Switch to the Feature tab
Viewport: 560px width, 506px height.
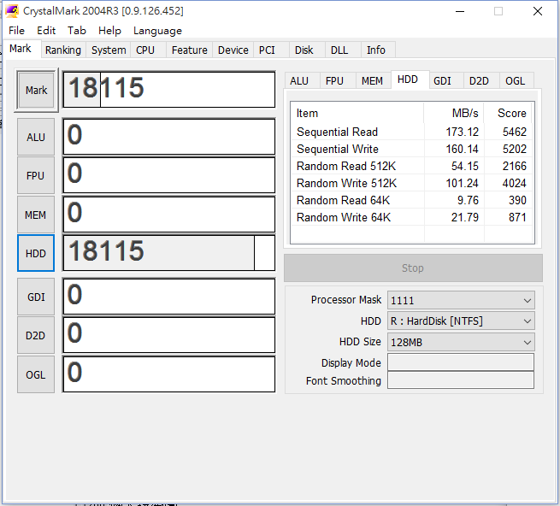[189, 50]
